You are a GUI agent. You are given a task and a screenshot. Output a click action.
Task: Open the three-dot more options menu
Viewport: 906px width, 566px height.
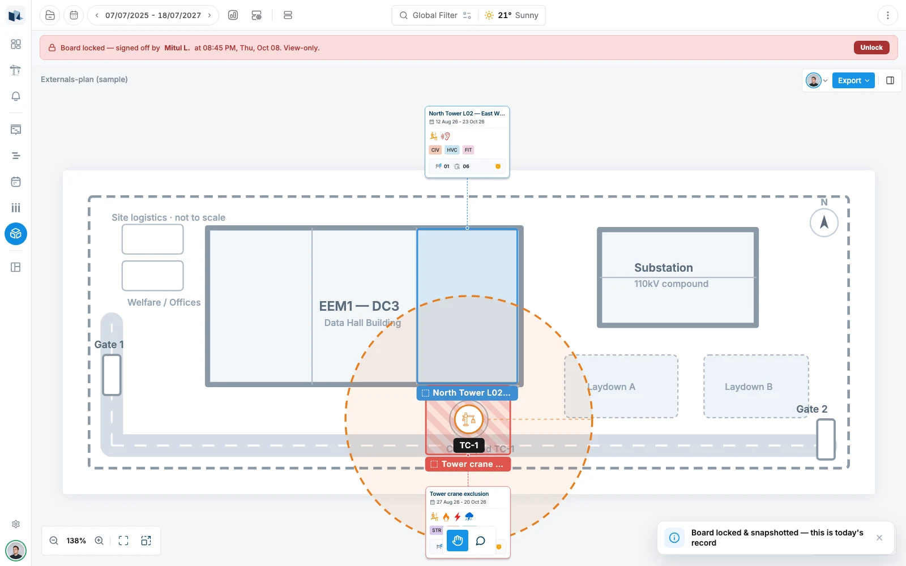pyautogui.click(x=887, y=15)
